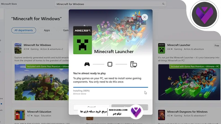Click the 'Installing (100%)' status text
Screen dimensions: 221x124
(81, 91)
